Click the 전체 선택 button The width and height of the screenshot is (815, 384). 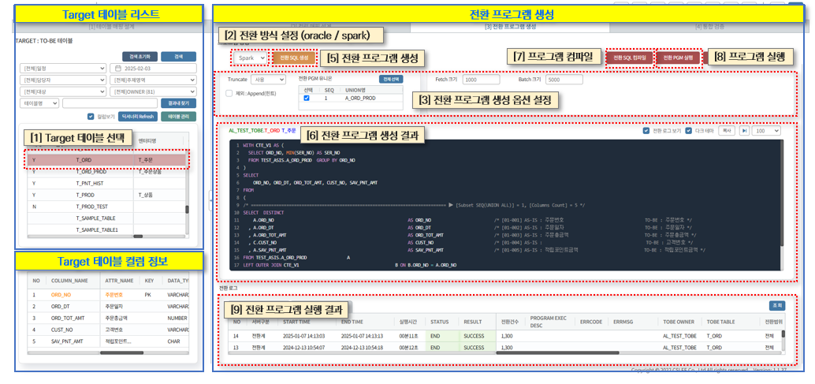tap(390, 80)
